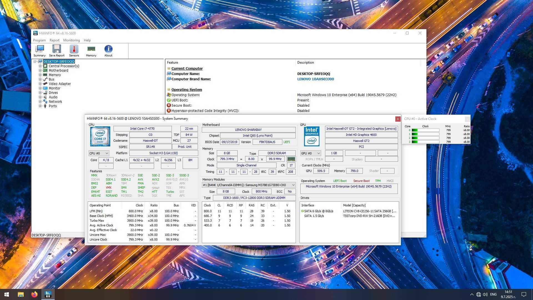Select the Monitor tree item
The height and width of the screenshot is (300, 533).
tap(54, 88)
